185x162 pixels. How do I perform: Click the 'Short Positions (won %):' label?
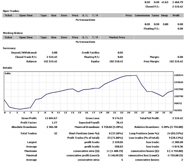(x=84, y=134)
